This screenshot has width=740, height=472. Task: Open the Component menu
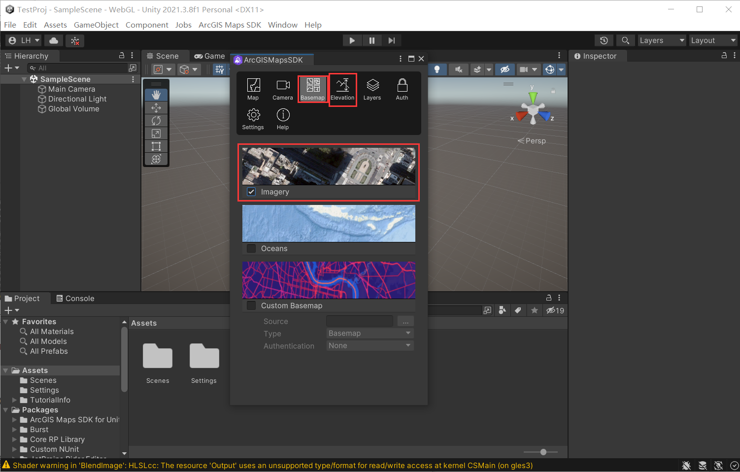pos(147,25)
